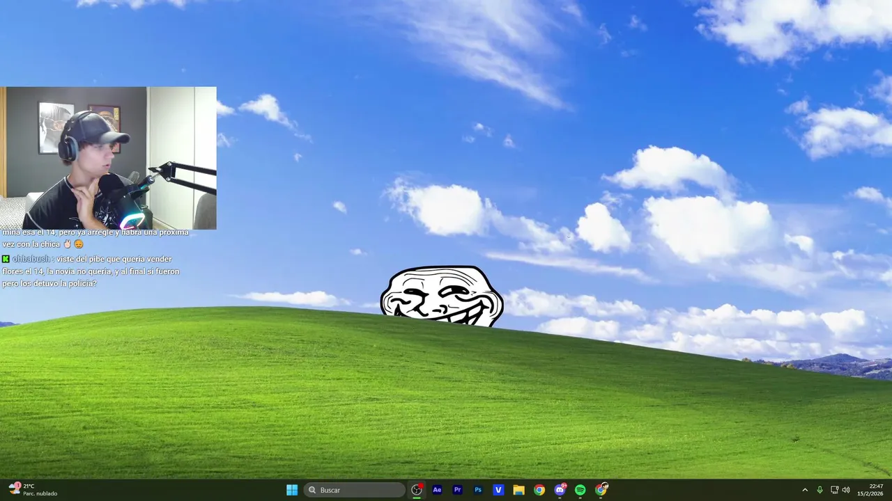Open File Explorer from the taskbar
Screen dimensions: 892x501
[518, 490]
